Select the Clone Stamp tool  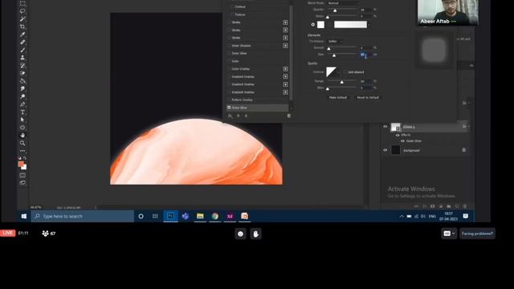(x=22, y=58)
